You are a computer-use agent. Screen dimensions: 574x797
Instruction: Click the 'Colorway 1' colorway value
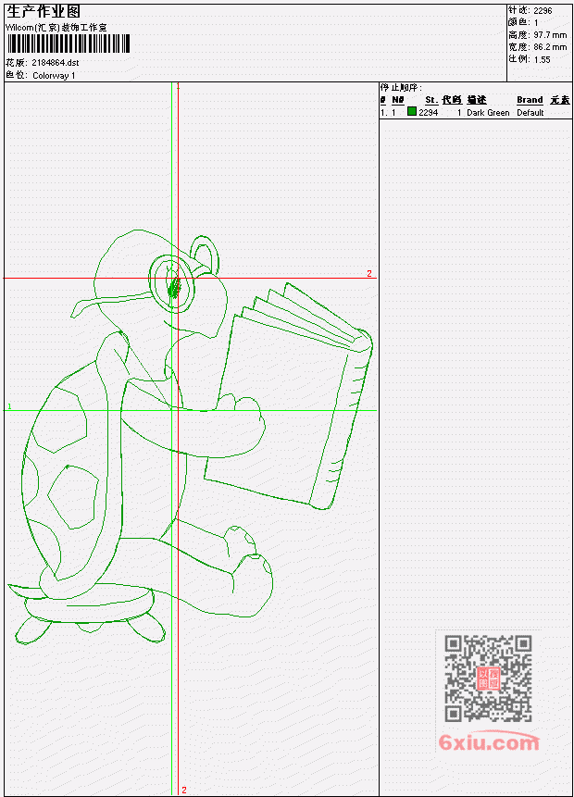pyautogui.click(x=54, y=75)
